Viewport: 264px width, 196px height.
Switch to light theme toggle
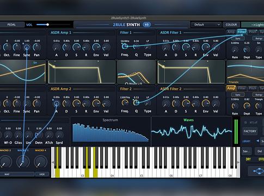253,24
